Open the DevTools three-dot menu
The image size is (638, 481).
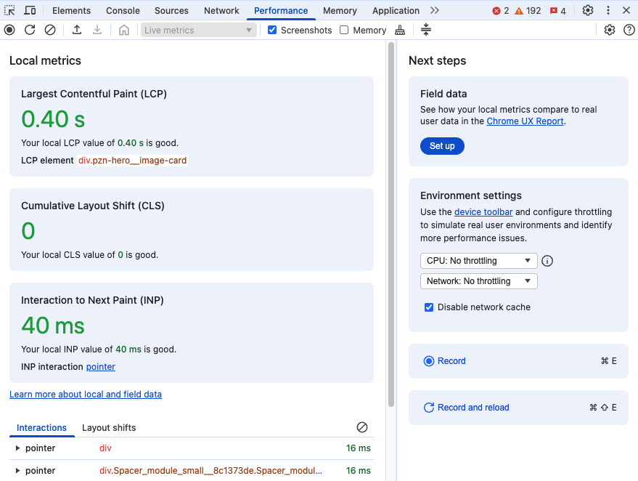608,10
